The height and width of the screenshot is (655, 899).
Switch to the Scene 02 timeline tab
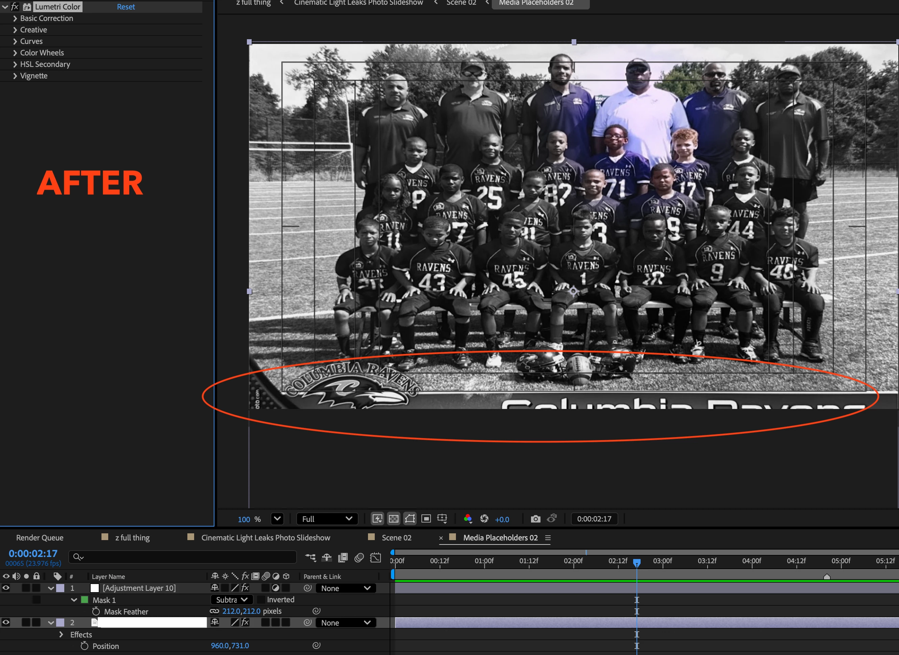click(396, 538)
